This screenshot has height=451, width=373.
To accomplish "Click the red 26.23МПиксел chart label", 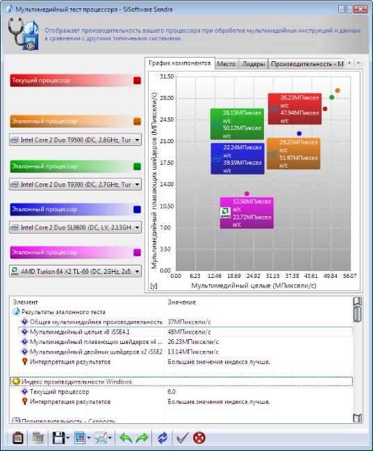I will coord(295,109).
